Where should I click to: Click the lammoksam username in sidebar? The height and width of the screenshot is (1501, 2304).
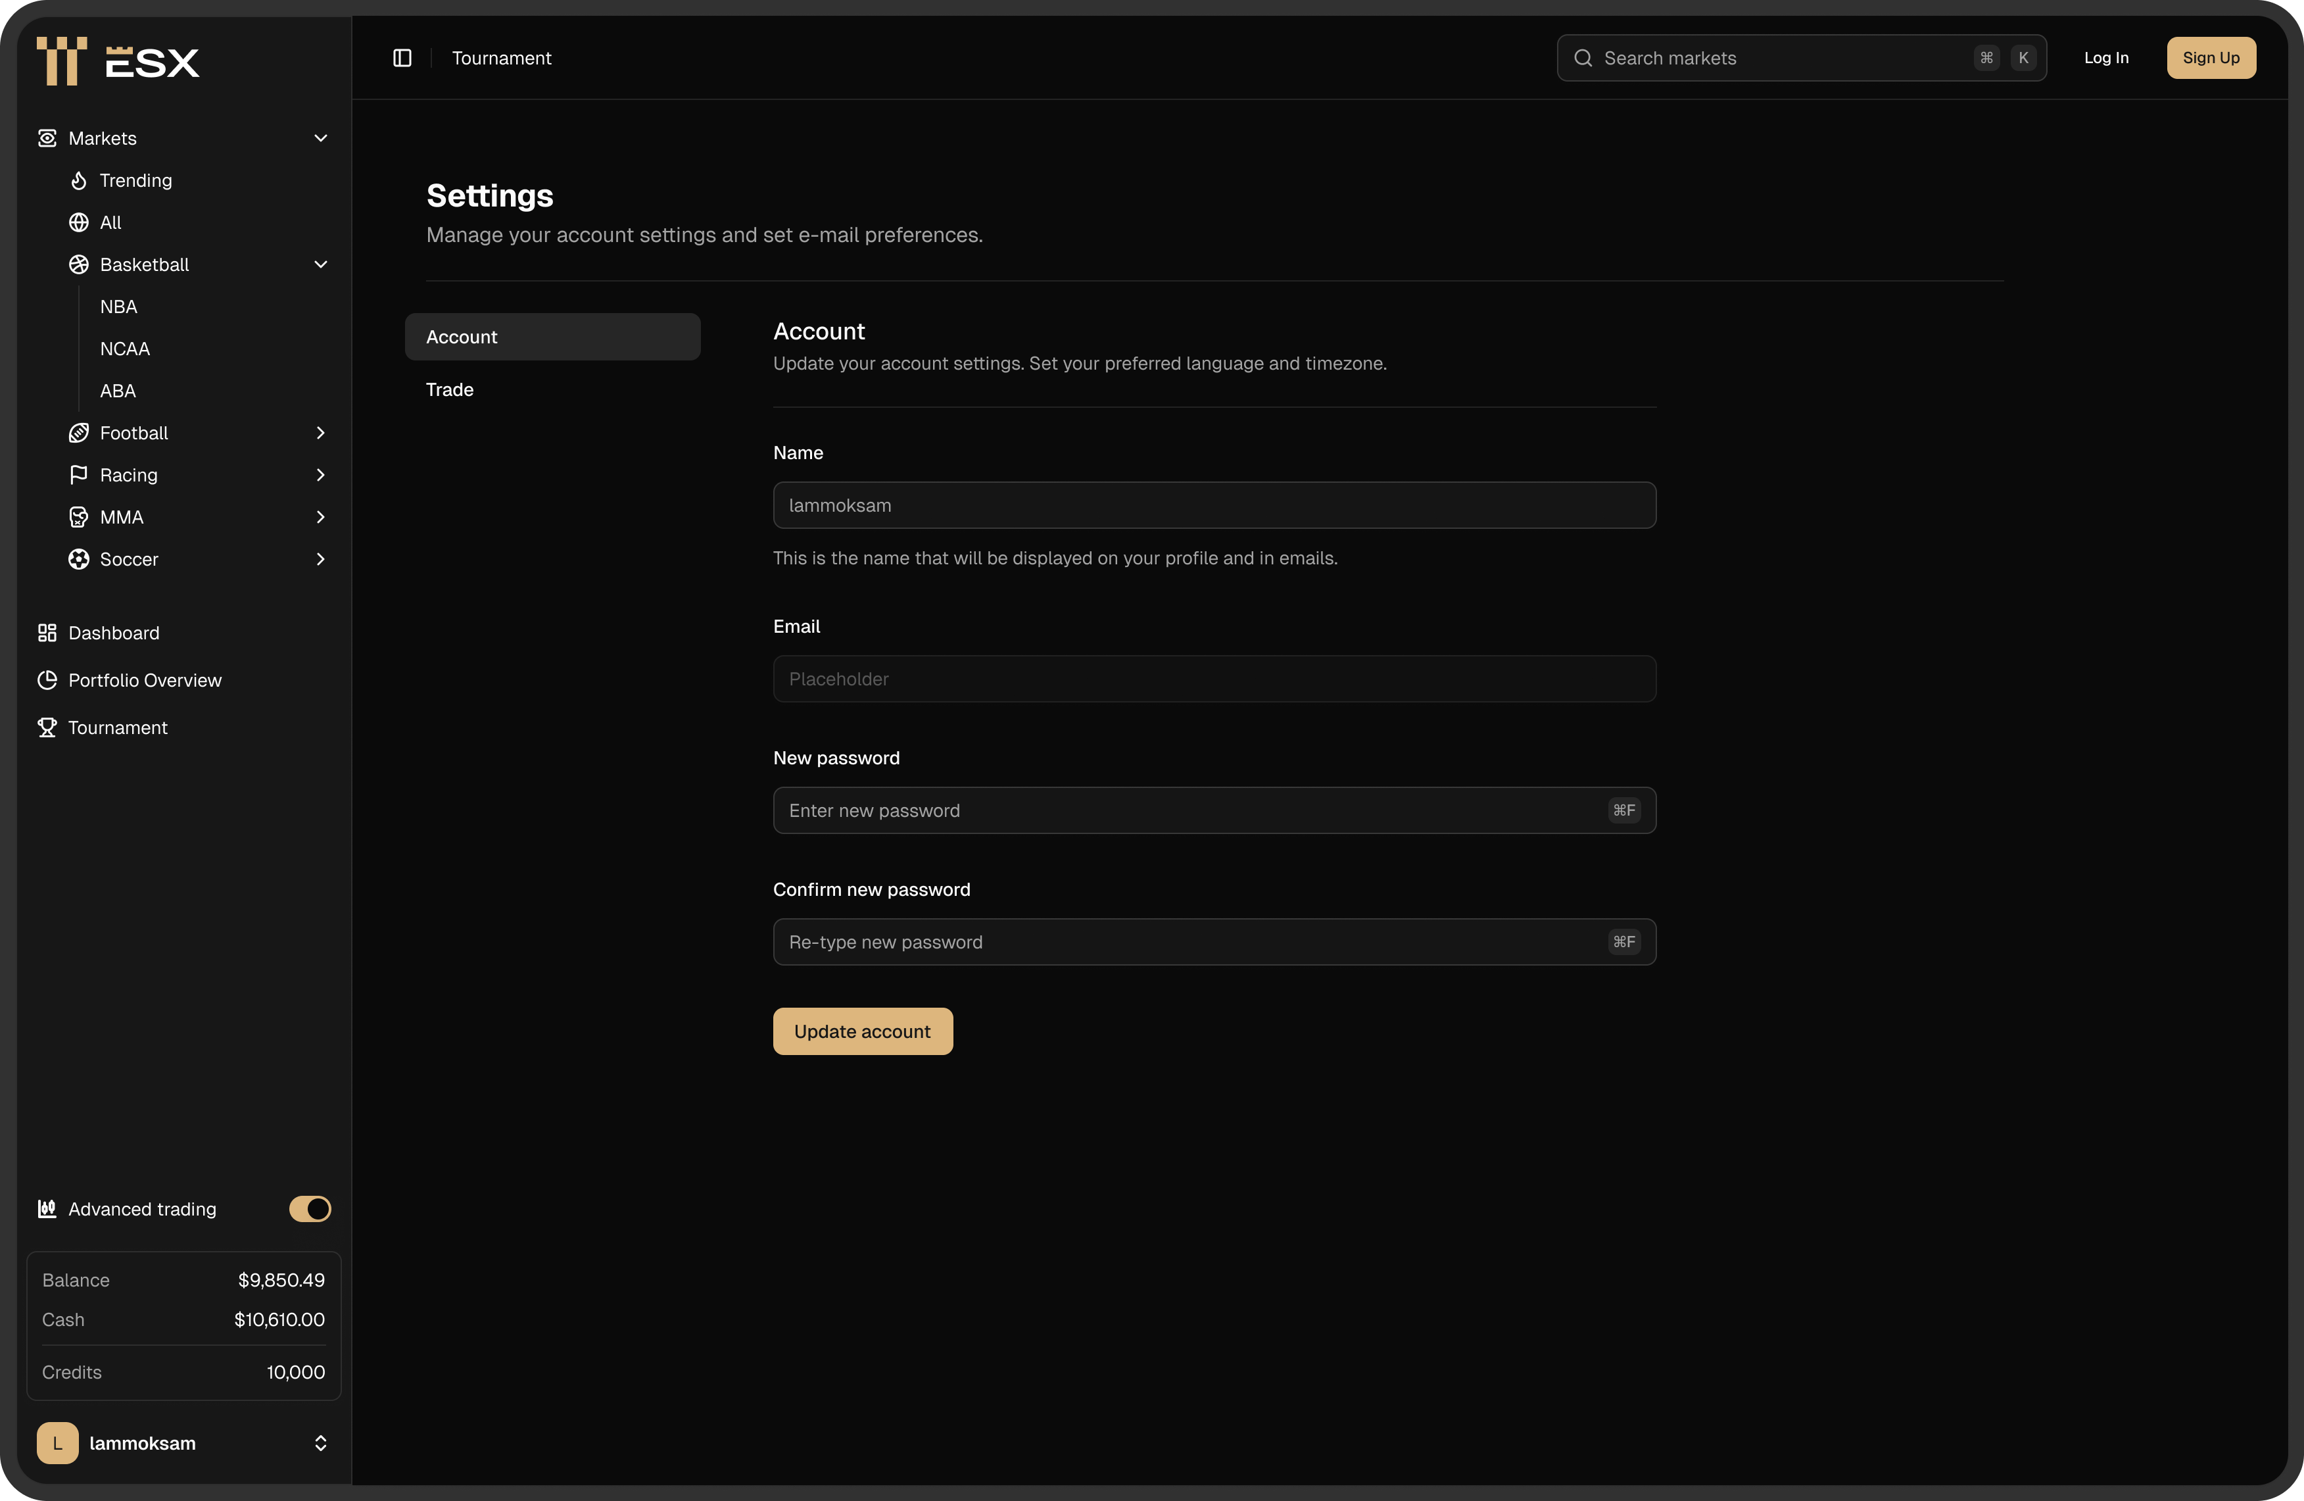click(x=142, y=1443)
